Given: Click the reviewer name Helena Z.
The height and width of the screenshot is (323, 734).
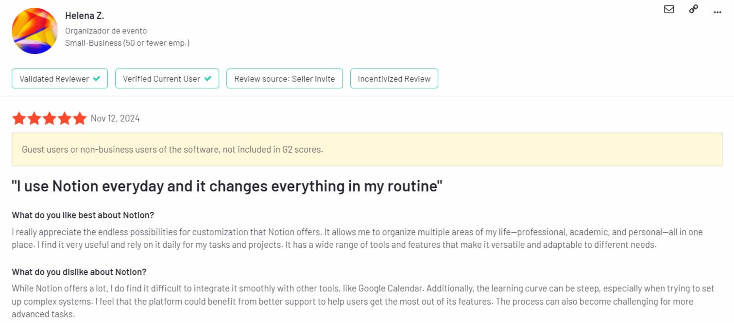Looking at the screenshot, I should 85,15.
